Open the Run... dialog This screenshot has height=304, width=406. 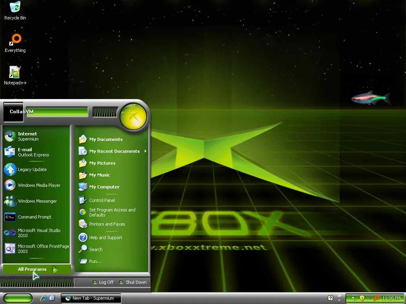[x=112, y=261]
